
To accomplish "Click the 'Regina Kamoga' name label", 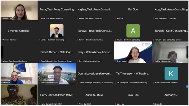I will click(x=7, y=104).
